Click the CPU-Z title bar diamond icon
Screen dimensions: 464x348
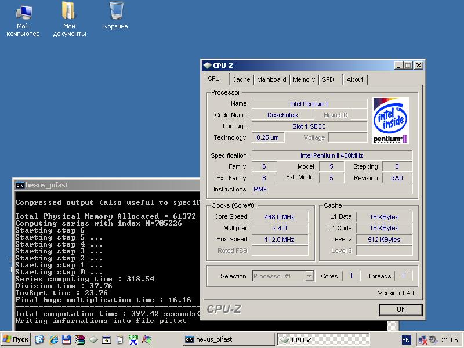pos(208,66)
